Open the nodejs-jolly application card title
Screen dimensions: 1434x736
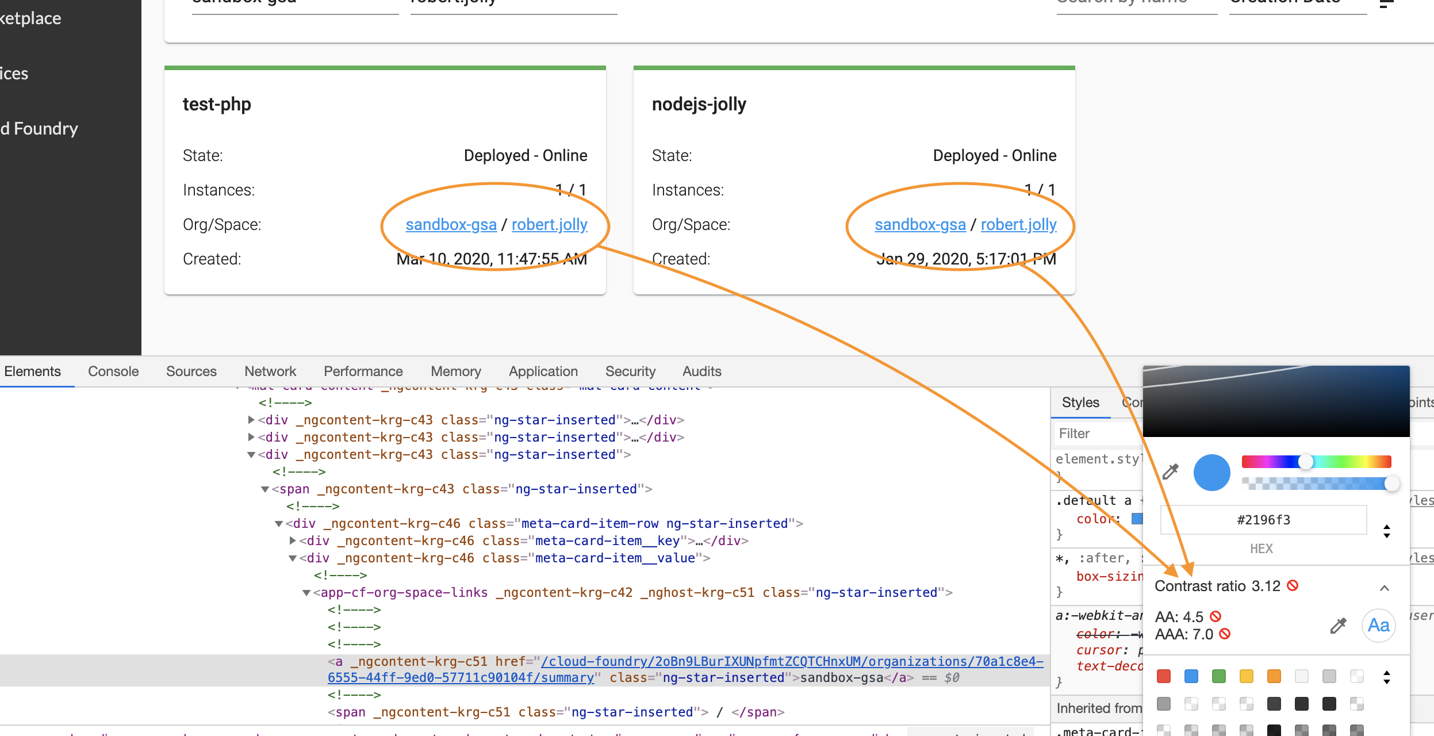pyautogui.click(x=699, y=104)
